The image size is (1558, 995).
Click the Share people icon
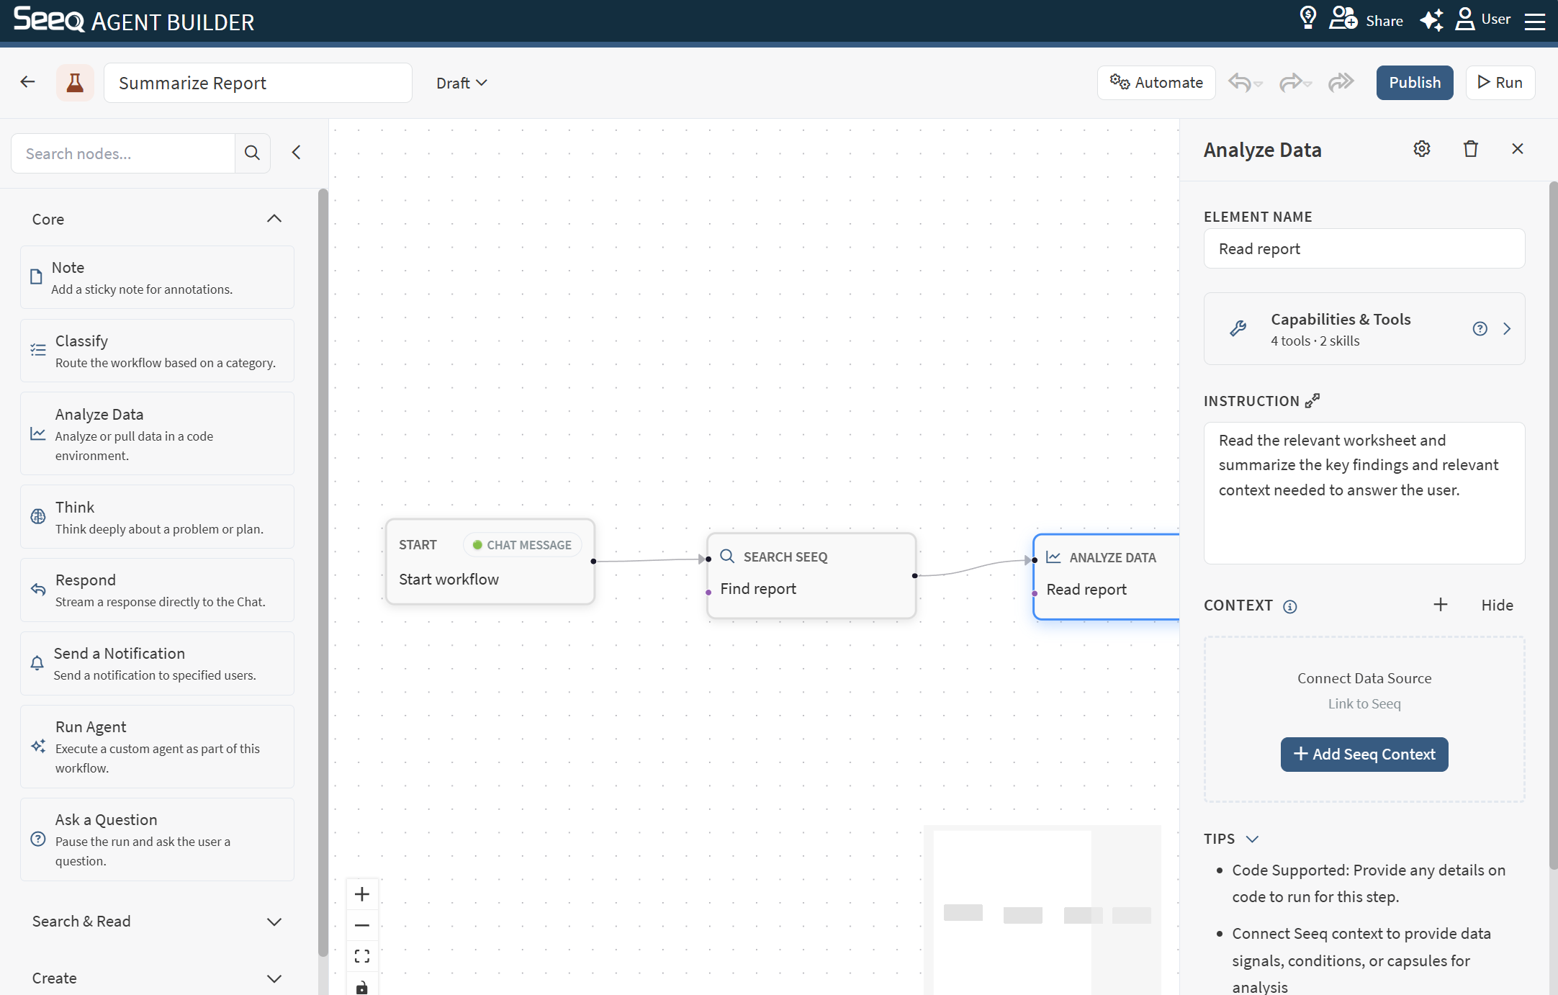[1343, 19]
